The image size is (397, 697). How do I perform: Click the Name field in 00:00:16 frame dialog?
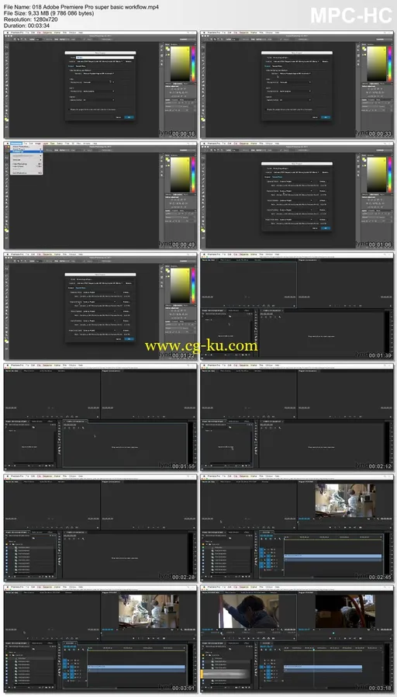click(105, 57)
